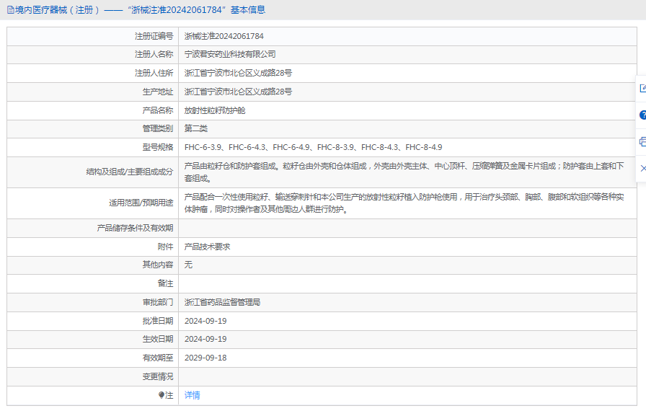Click the 审批部门 label
The image size is (646, 411).
(158, 302)
